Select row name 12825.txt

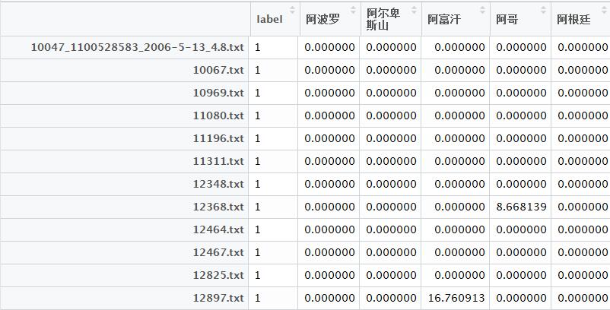(x=218, y=275)
